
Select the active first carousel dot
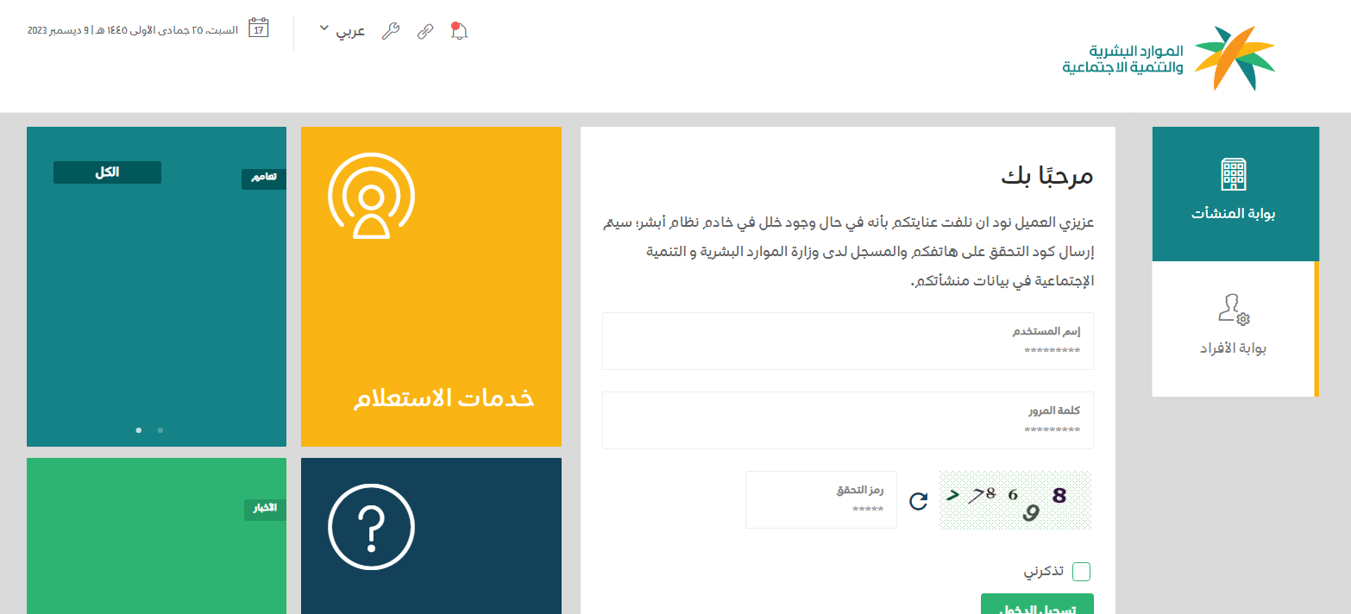139,429
